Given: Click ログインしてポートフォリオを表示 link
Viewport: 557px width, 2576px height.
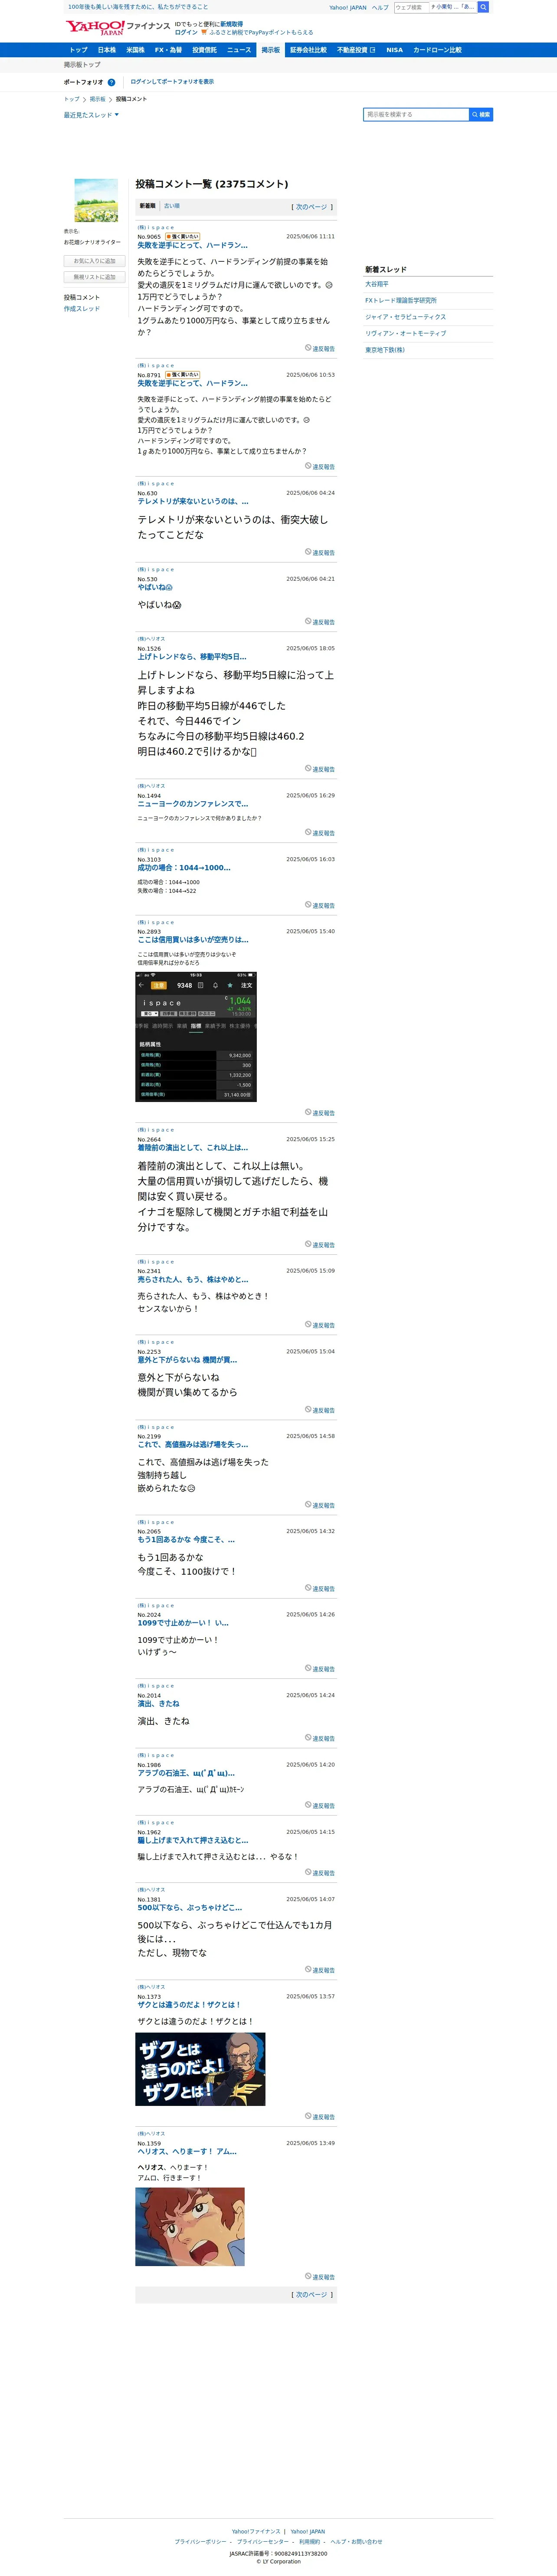Looking at the screenshot, I should [172, 82].
